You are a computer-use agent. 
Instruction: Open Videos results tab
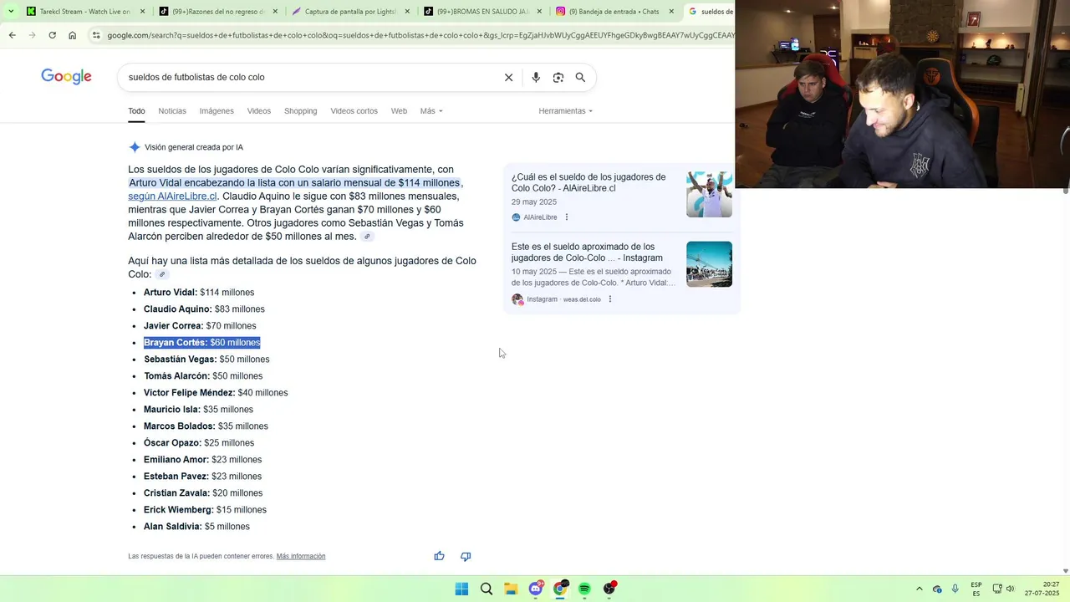pyautogui.click(x=259, y=111)
